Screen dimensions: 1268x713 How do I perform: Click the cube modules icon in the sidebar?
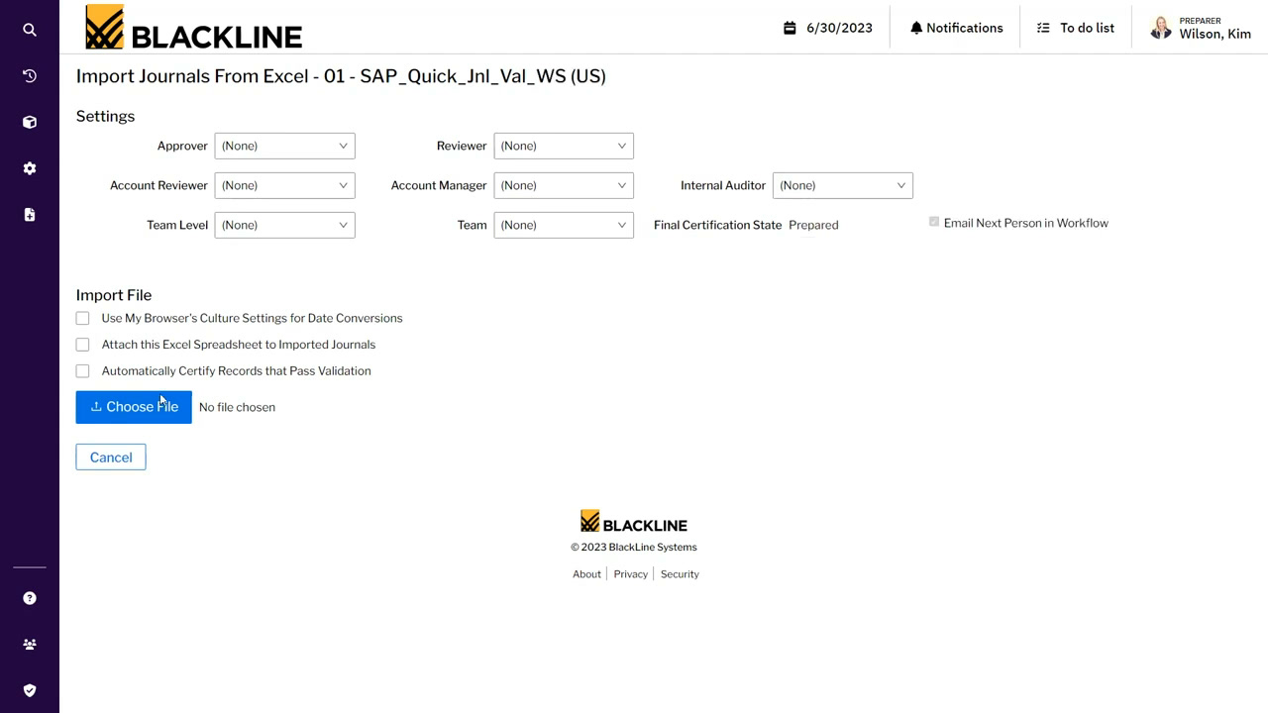[30, 122]
